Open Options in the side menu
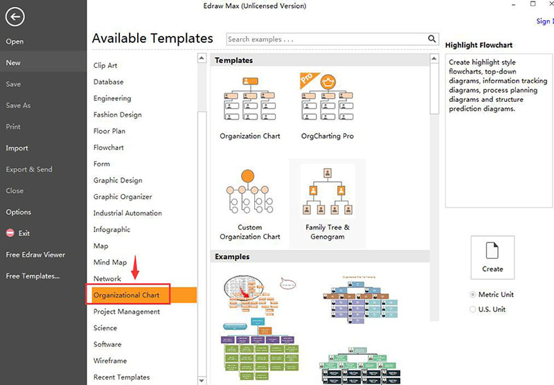This screenshot has height=385, width=554. point(19,212)
